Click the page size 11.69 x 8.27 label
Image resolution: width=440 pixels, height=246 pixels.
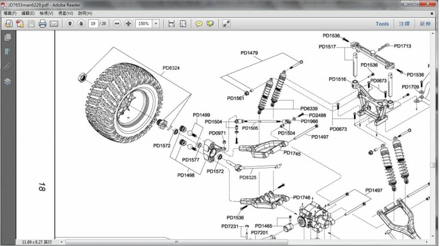[37, 242]
